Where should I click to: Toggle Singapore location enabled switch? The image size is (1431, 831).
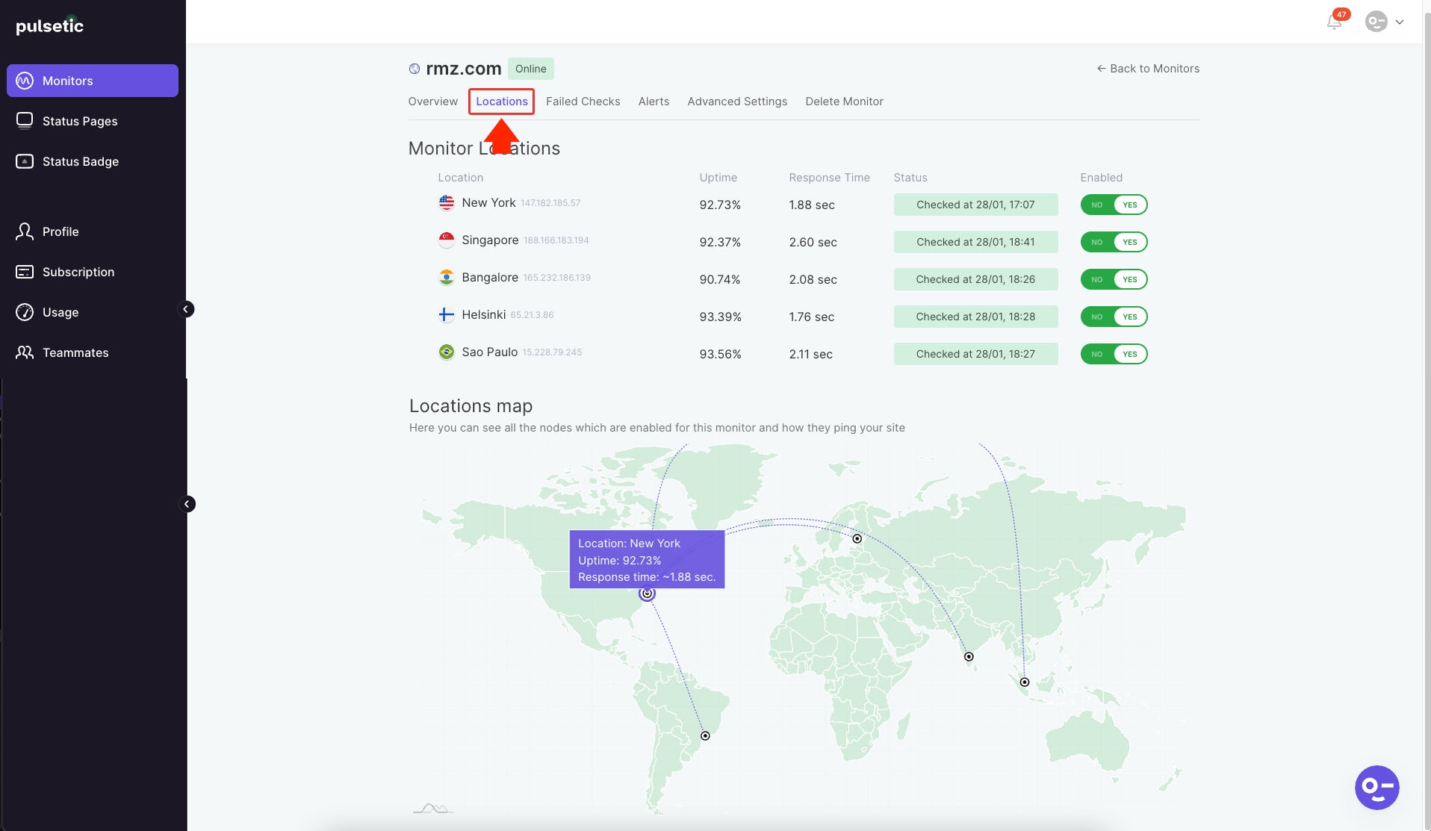[x=1114, y=242]
